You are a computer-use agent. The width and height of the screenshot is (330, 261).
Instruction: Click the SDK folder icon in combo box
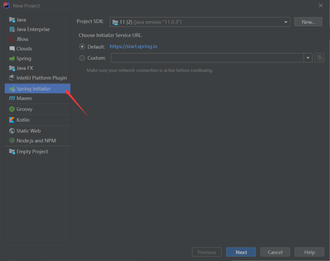pyautogui.click(x=115, y=22)
